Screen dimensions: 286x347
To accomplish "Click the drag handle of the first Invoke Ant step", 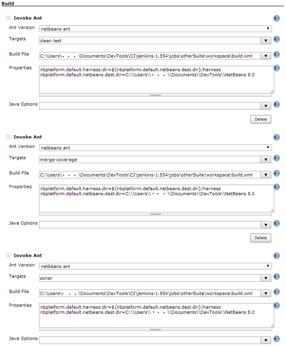I will click(x=8, y=18).
